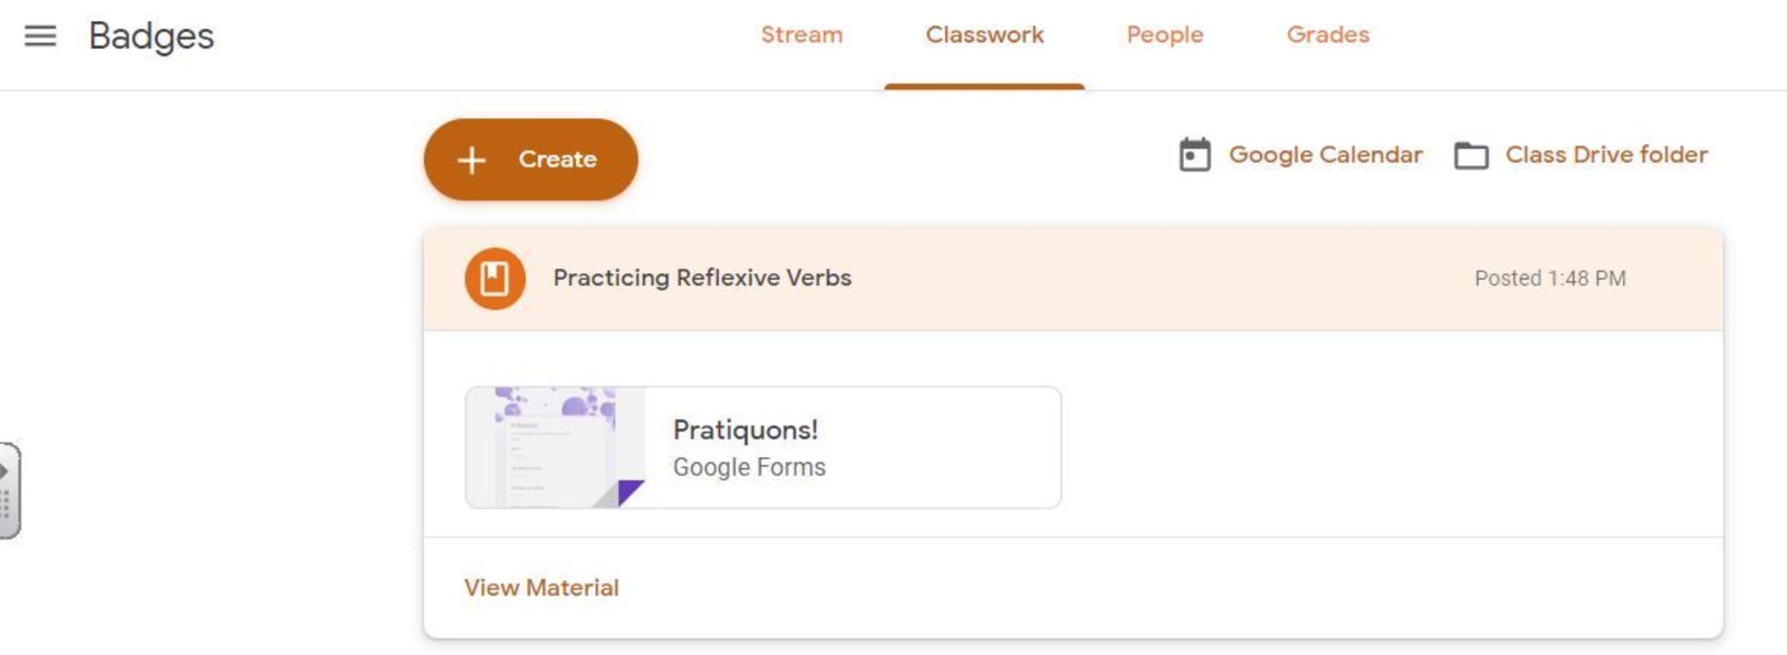The height and width of the screenshot is (655, 1787).
Task: Click the plus icon inside Create
Action: click(471, 160)
